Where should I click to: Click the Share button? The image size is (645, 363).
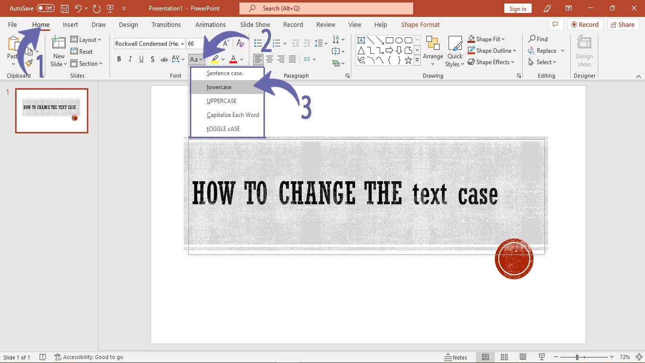623,25
